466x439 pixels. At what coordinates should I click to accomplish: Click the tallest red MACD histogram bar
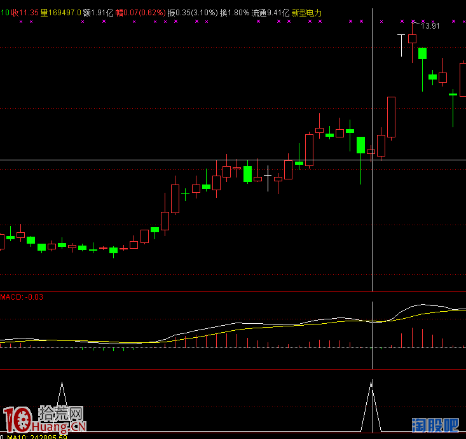click(412, 338)
